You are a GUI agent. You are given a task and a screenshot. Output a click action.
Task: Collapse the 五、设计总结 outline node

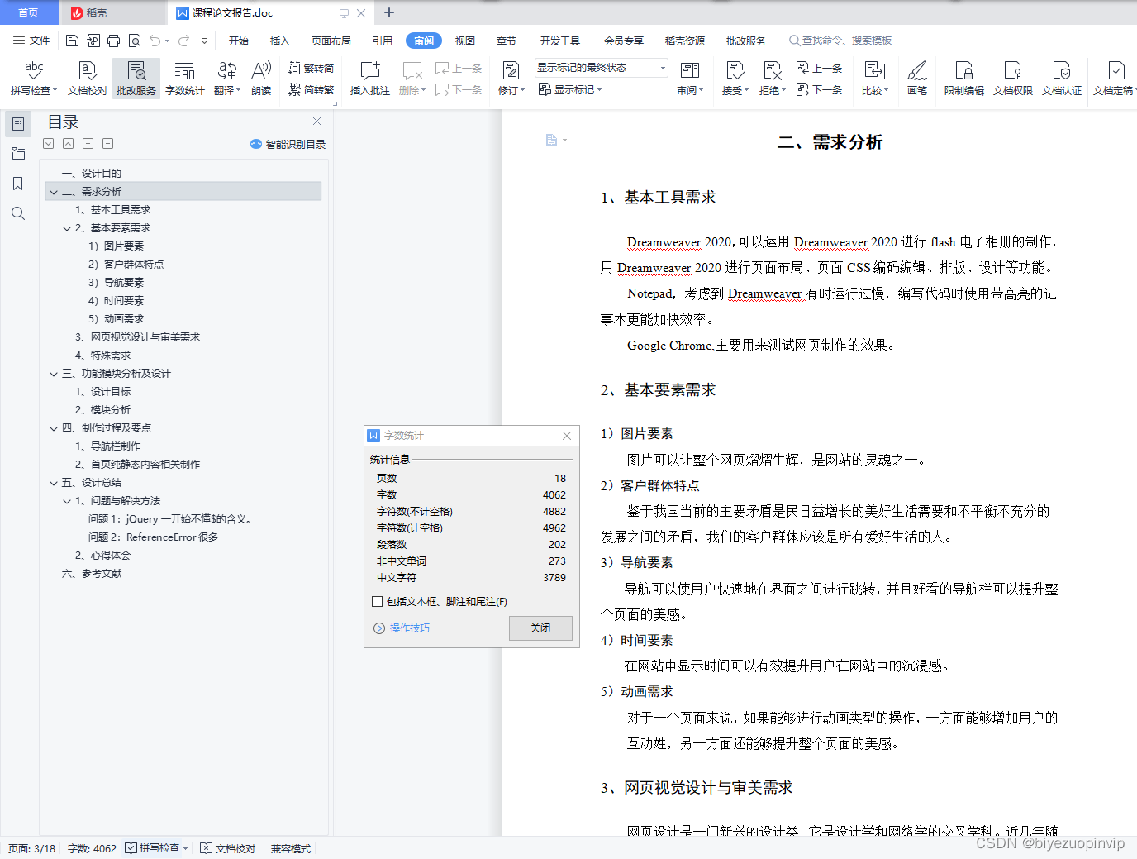(54, 483)
